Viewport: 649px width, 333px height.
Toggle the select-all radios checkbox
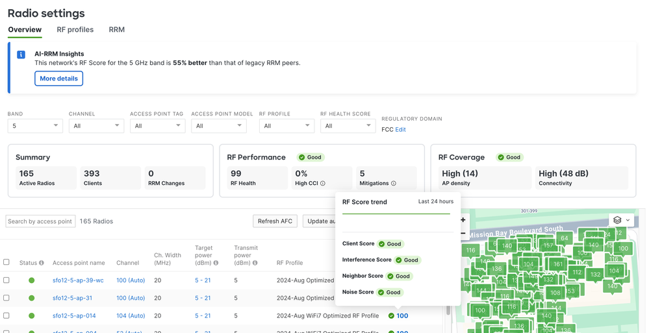[x=6, y=262]
